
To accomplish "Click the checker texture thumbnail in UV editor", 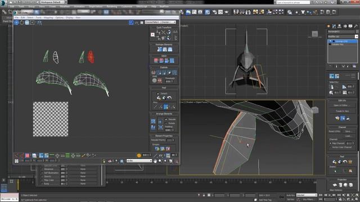I will (x=51, y=119).
